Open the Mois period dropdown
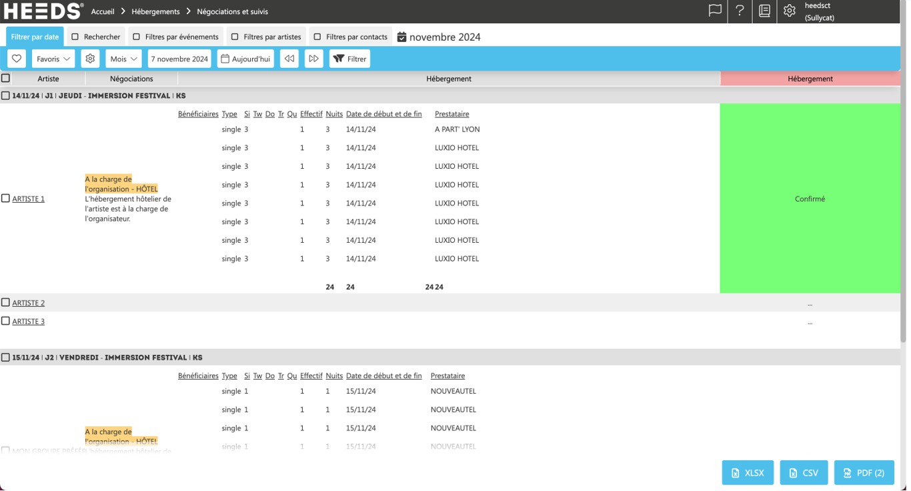 coord(123,59)
